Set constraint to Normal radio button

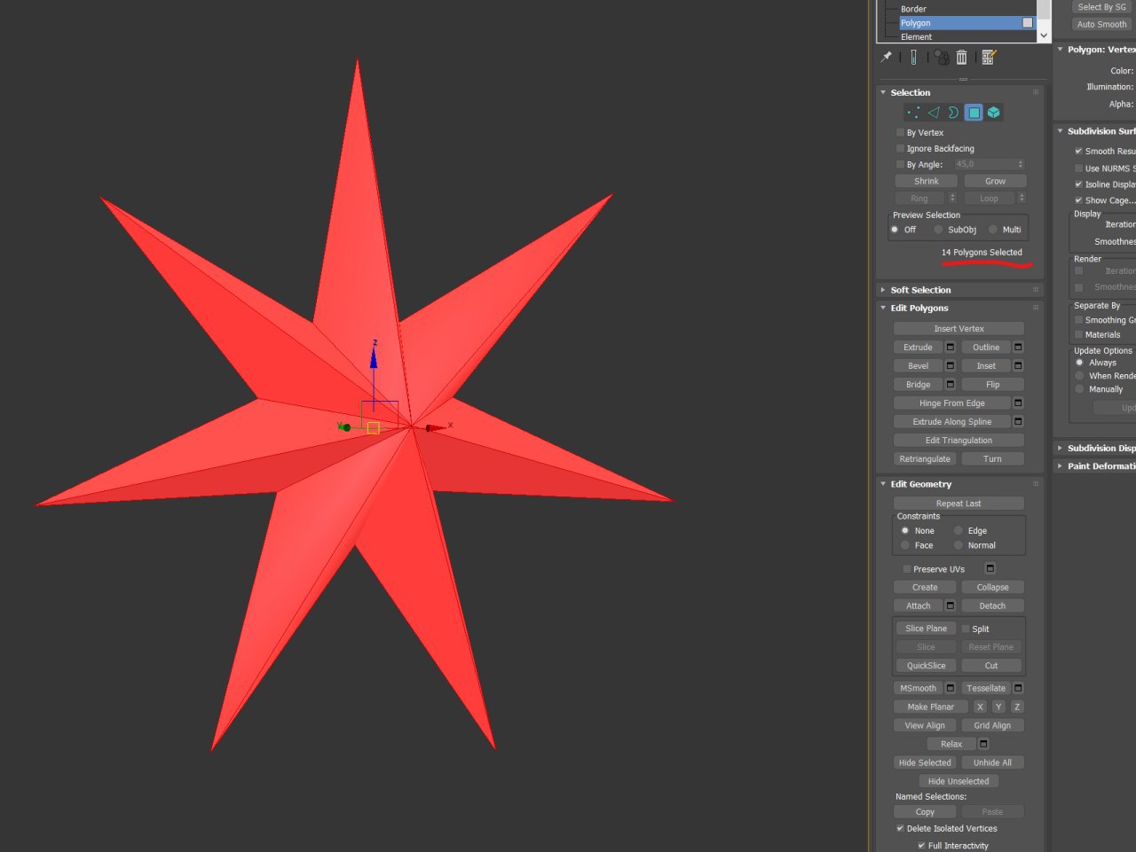click(x=958, y=545)
